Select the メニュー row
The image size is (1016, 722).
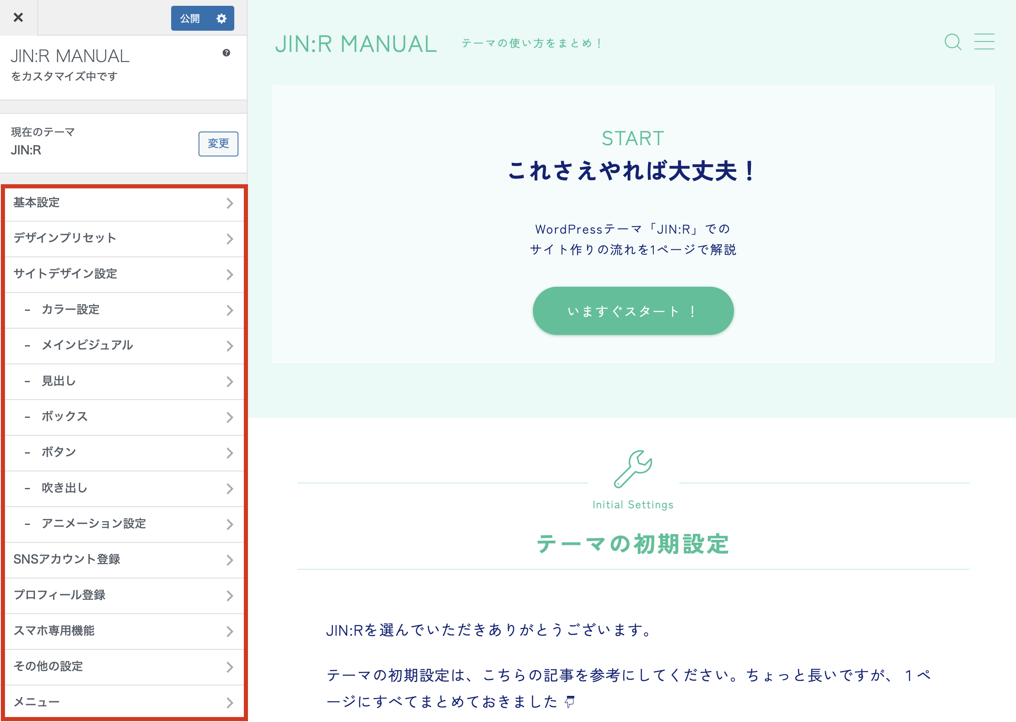coord(124,702)
